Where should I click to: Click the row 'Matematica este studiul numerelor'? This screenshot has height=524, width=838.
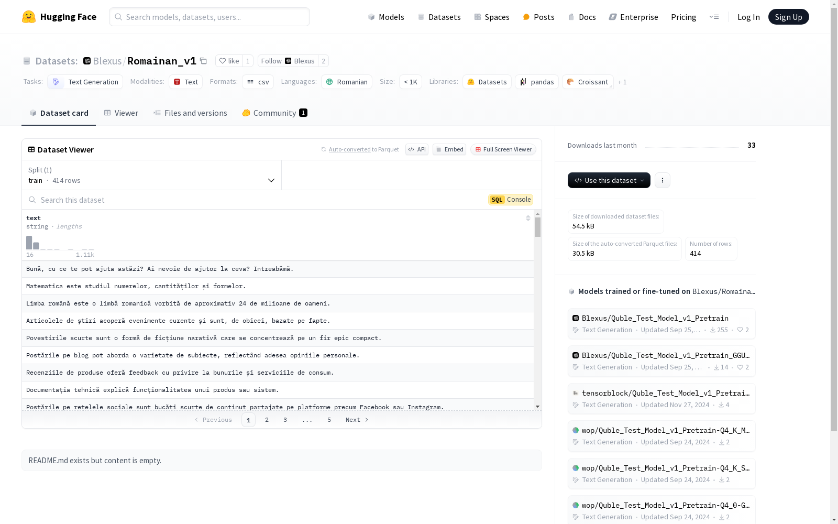(278, 286)
